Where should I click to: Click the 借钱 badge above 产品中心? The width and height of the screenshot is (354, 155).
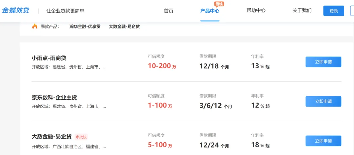(219, 4)
